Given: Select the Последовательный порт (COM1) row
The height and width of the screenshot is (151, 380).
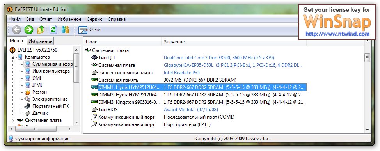Looking at the screenshot, I should (199, 117).
